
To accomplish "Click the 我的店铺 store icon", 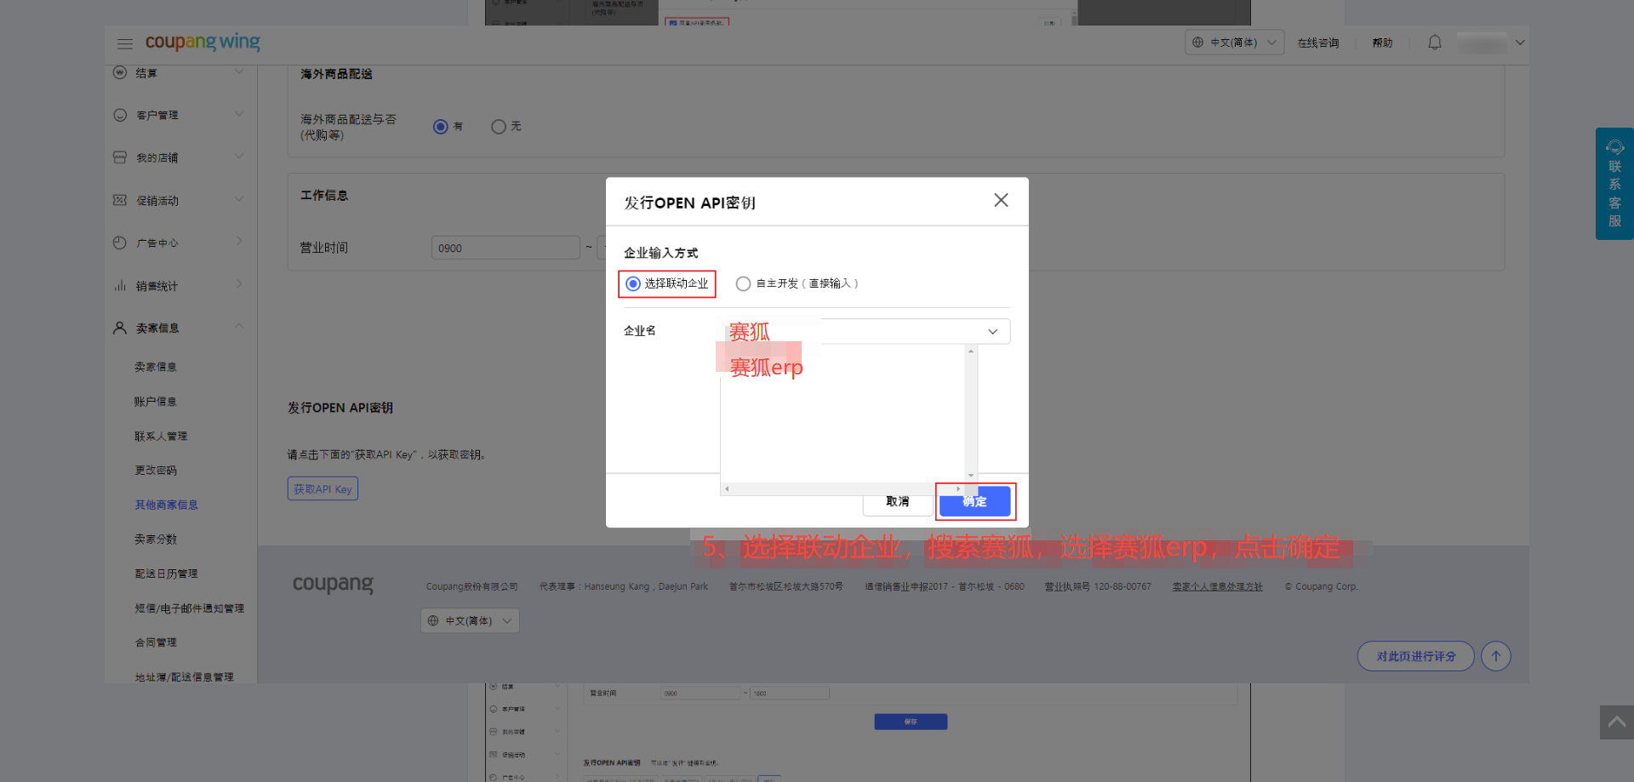I will pos(120,157).
